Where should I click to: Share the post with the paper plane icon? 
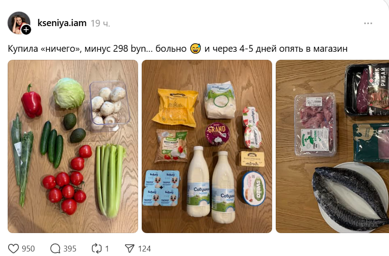point(130,249)
